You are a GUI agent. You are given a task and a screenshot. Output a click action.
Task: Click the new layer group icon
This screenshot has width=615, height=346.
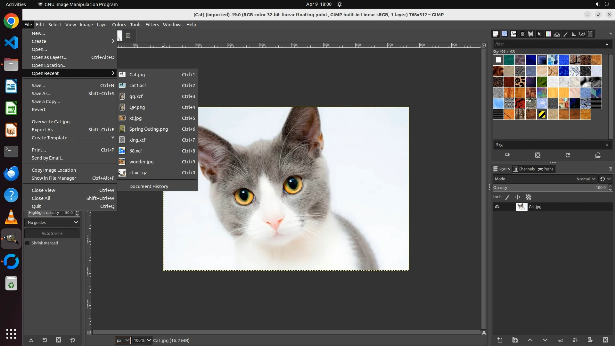(515, 340)
